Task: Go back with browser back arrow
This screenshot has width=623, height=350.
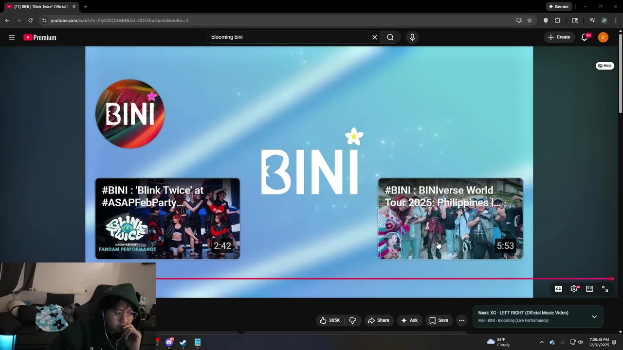Action: [x=7, y=20]
